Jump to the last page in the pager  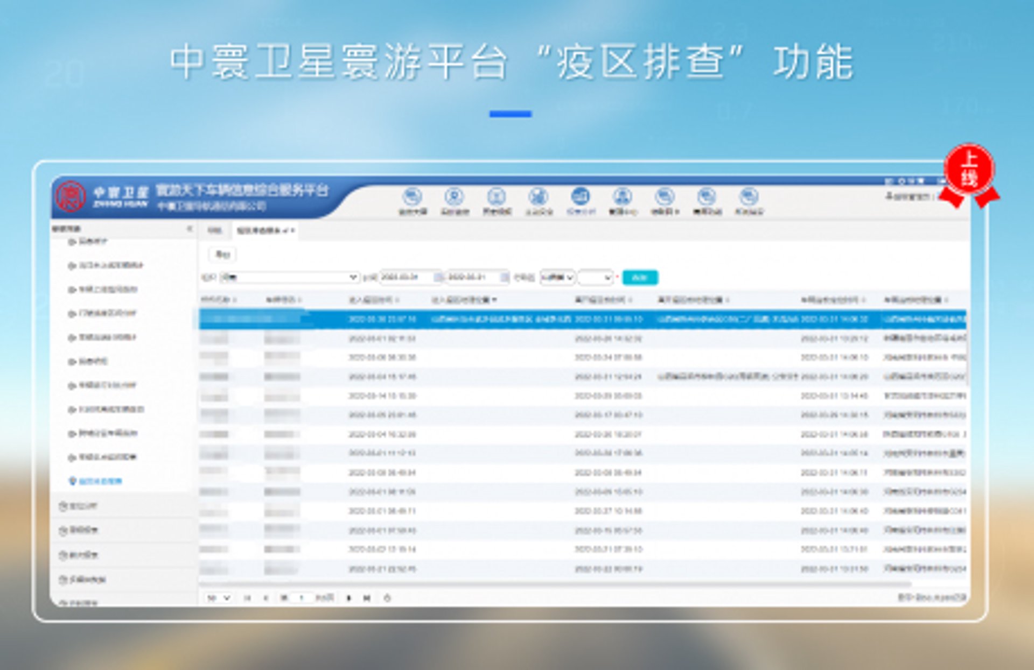(x=367, y=598)
